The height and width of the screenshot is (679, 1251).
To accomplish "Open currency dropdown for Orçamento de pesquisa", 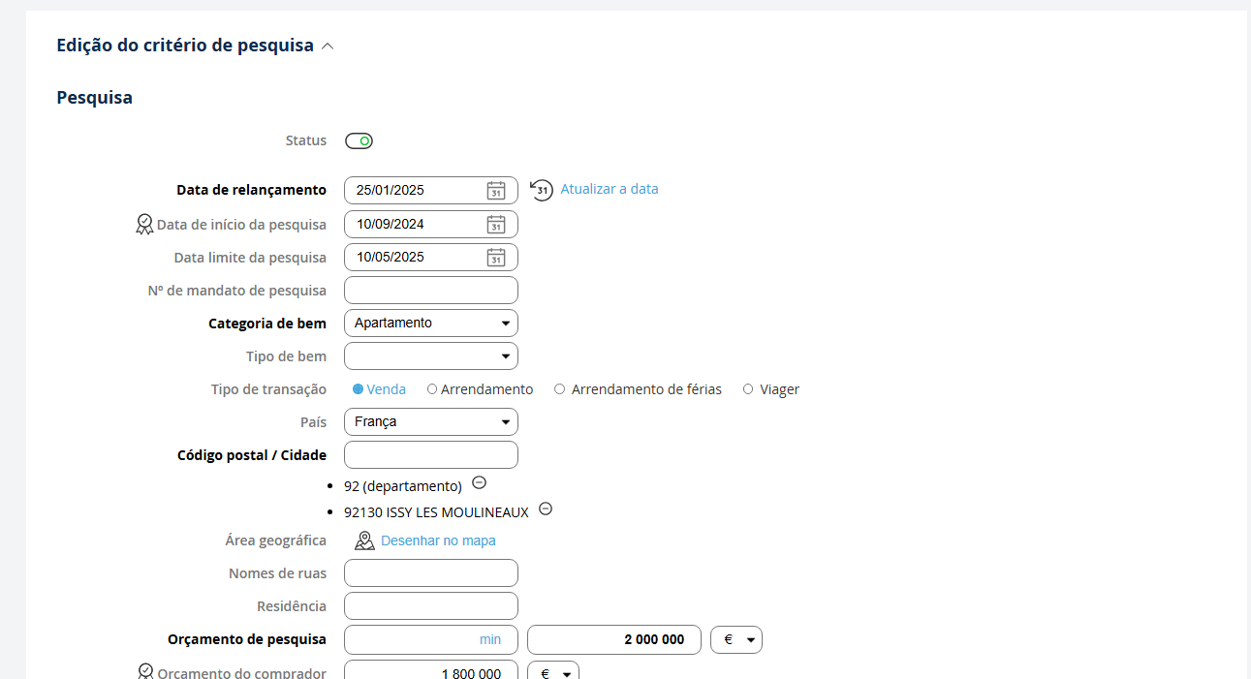I will point(736,640).
